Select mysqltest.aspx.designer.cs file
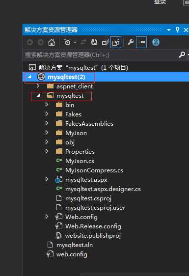This screenshot has height=276, width=189. (103, 189)
